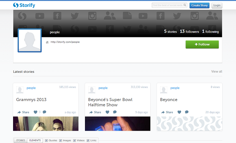The width and height of the screenshot is (236, 143).
Task: Comment on the Beyonce story
Action: (x=187, y=112)
